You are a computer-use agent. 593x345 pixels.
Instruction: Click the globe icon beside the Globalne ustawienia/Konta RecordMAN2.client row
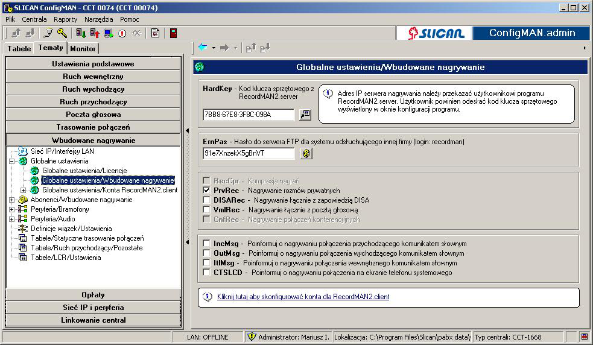[x=34, y=190]
